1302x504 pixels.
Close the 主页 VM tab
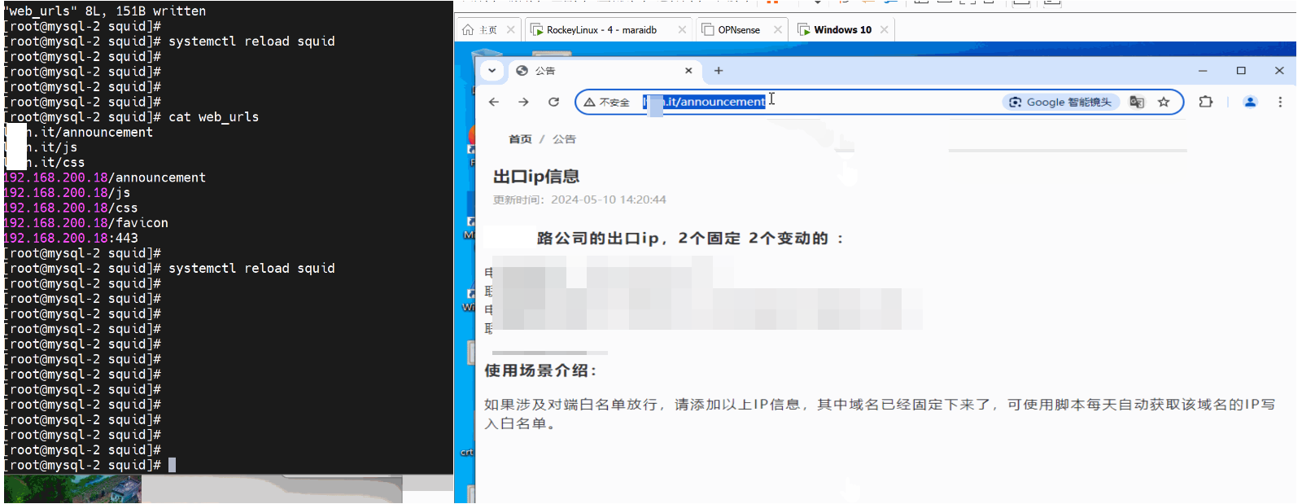click(x=510, y=29)
